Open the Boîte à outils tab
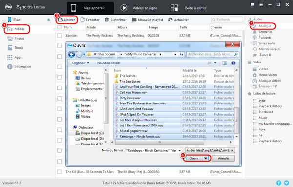Image resolution: width=293 pixels, height=187 pixels. coord(188,8)
